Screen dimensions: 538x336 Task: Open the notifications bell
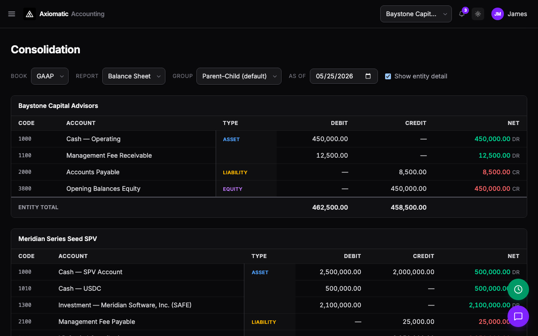click(462, 14)
